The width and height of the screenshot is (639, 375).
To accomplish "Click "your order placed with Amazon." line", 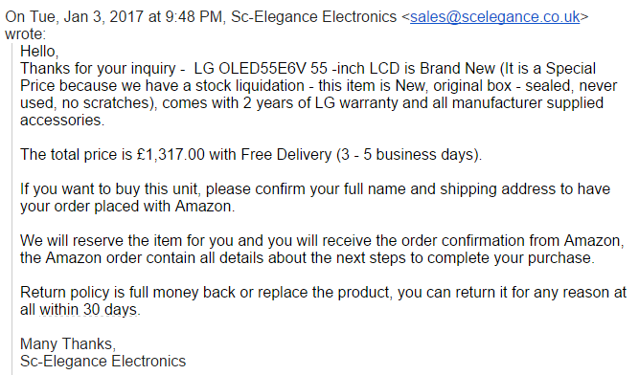I will 127,207.
